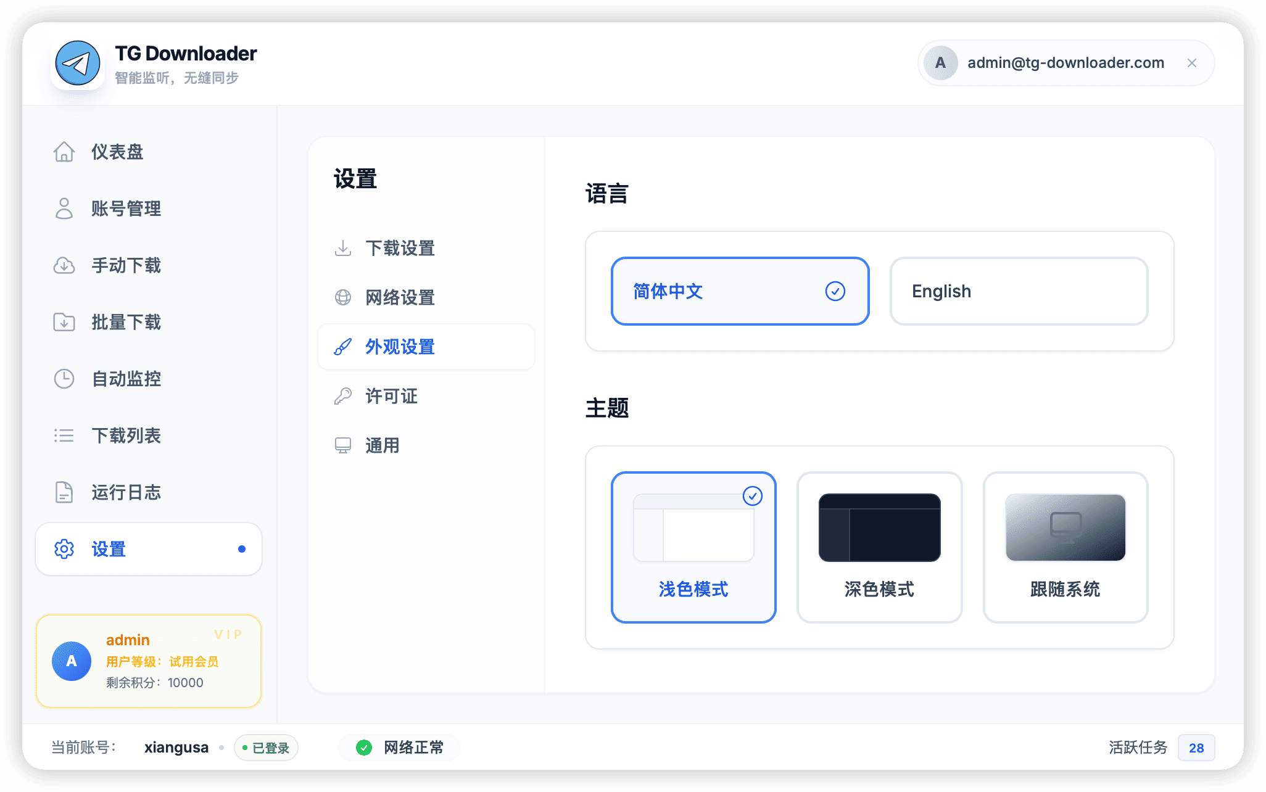Choose the 跟随系统 theme option
The image size is (1266, 792).
[1065, 547]
